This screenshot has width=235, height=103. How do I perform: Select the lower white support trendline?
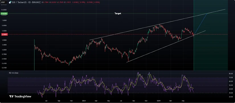pyautogui.click(x=166, y=46)
